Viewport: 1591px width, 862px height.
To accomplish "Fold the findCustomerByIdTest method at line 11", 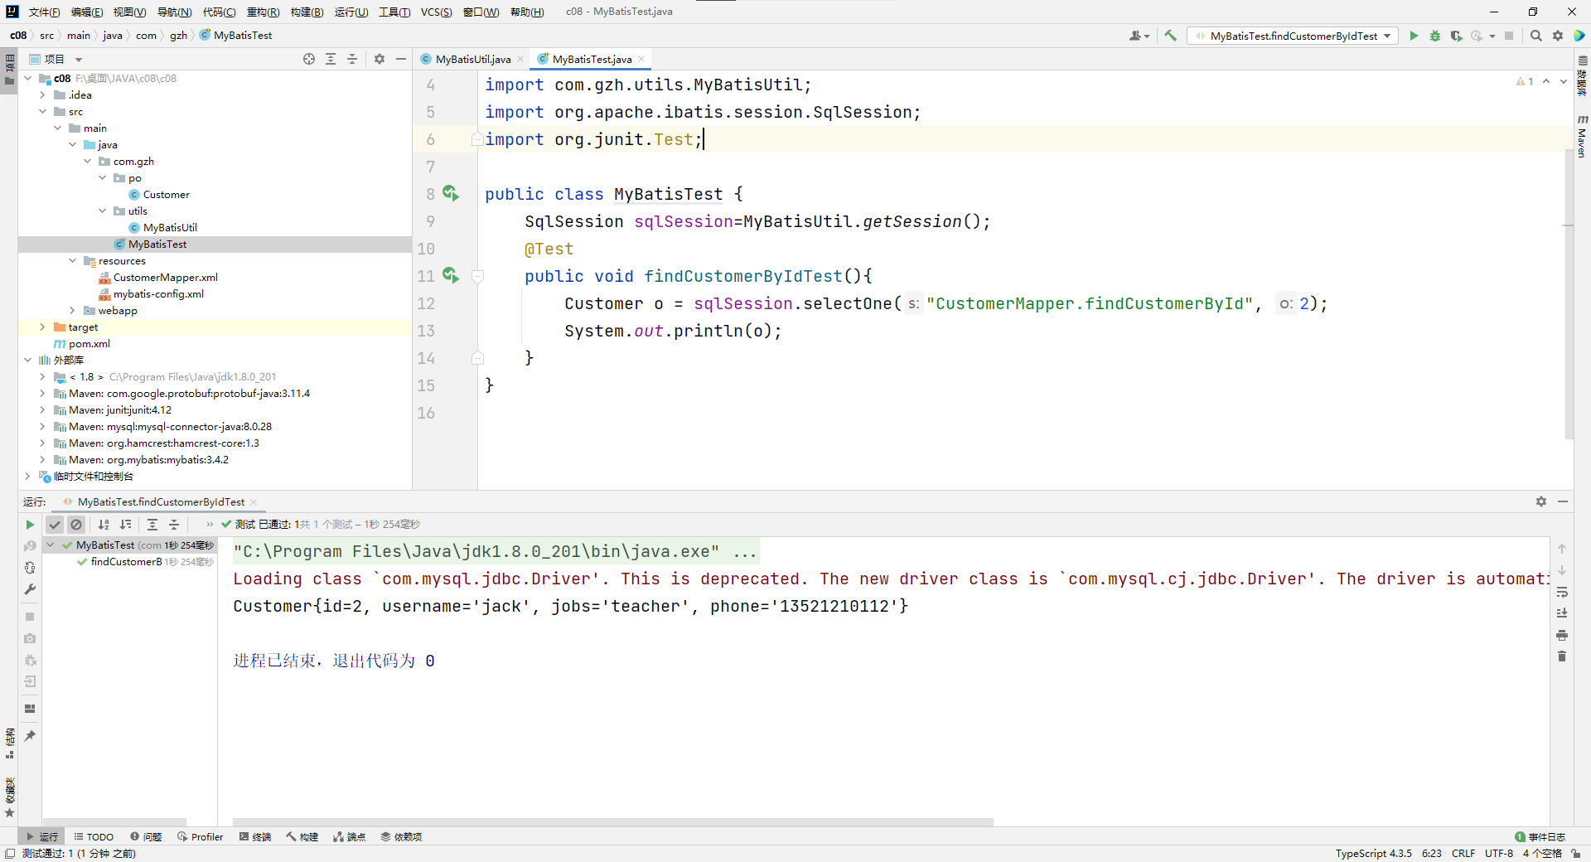I will click(x=477, y=276).
